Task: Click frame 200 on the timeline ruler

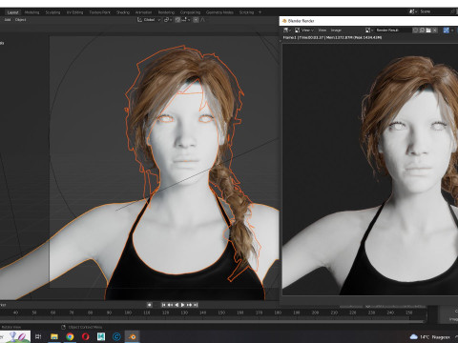Action: pos(315,313)
